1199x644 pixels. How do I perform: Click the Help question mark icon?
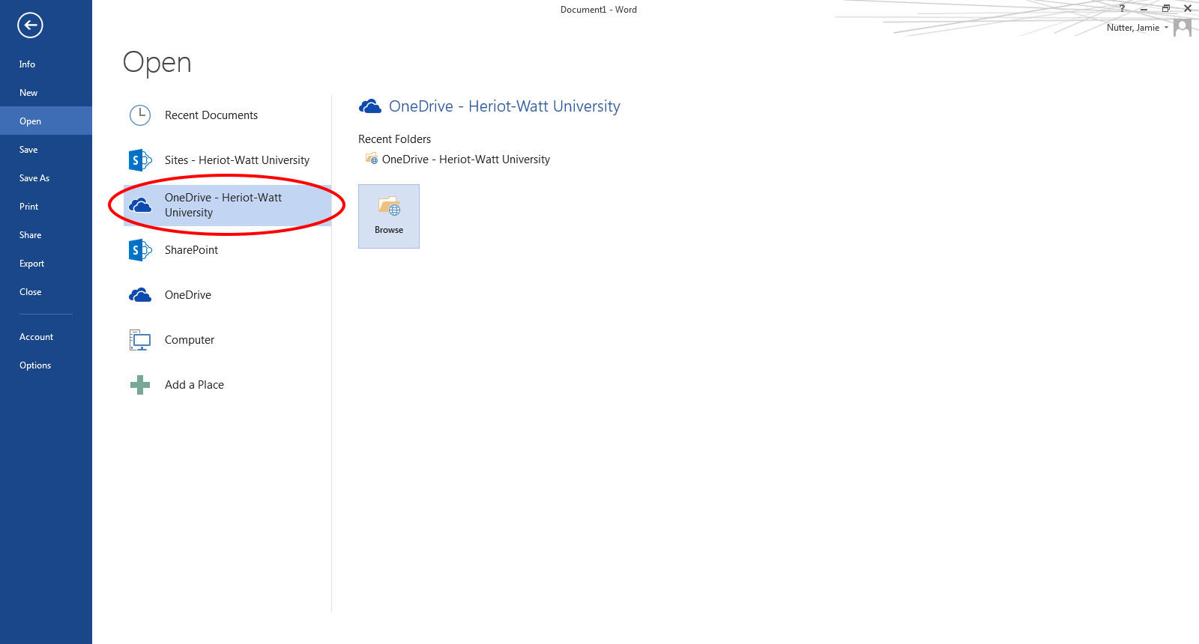point(1122,9)
